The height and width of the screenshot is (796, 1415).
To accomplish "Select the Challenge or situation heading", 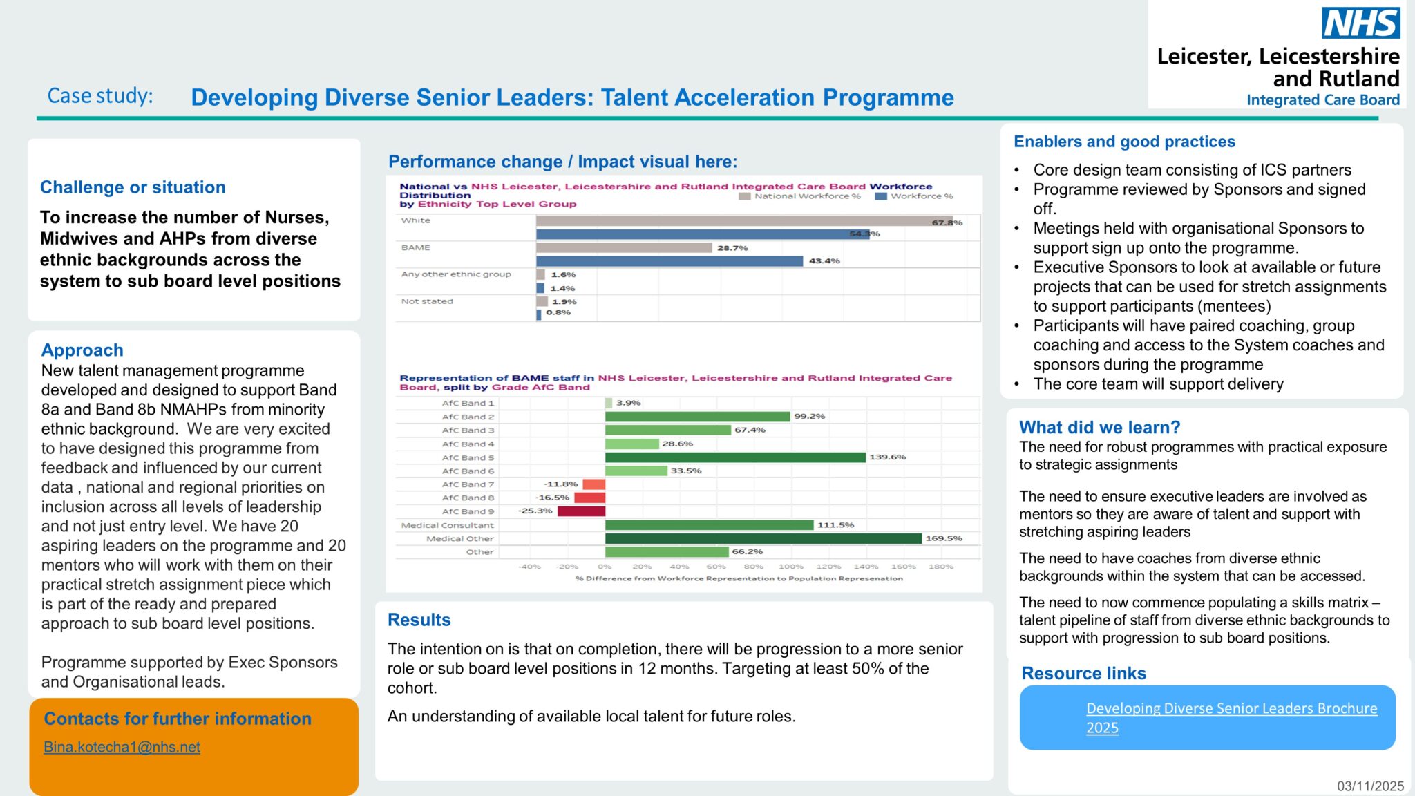I will point(133,187).
